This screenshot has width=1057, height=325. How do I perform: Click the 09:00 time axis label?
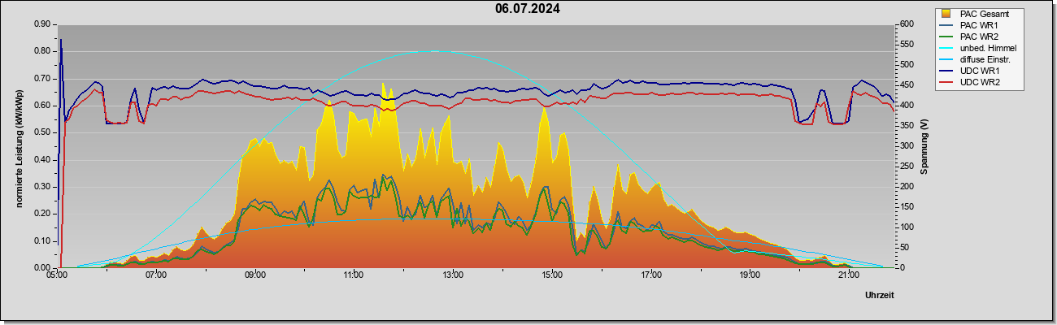point(254,275)
